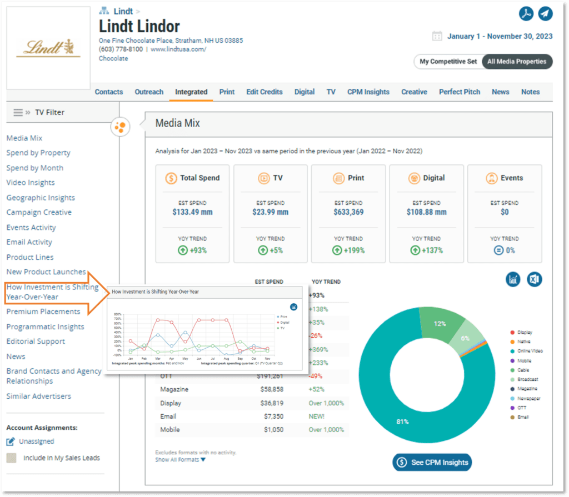Click the Total Spend dollar icon
Viewport: 569px width, 497px height.
tap(171, 178)
